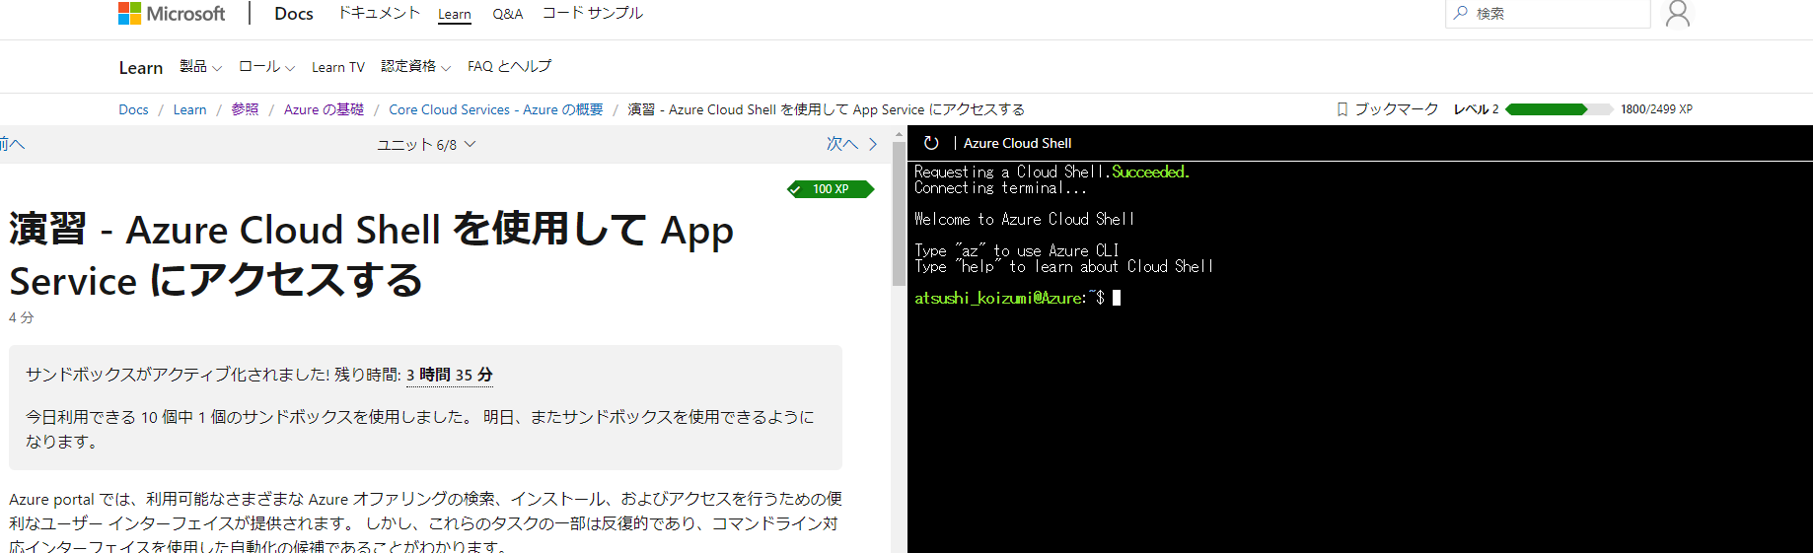Expand the ロール dropdown menu
Viewport: 1813px width, 553px height.
pyautogui.click(x=266, y=67)
